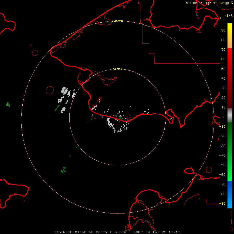Click the -50 value on the velocity scale
234x234 pixels.
pos(222,165)
